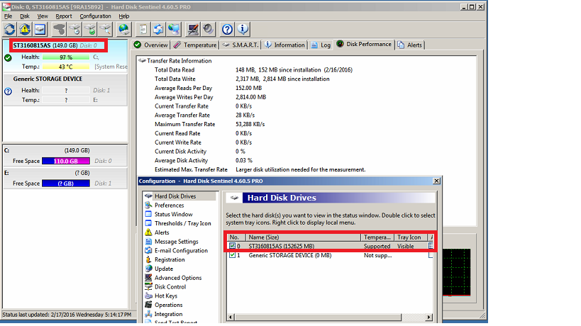The width and height of the screenshot is (581, 326).
Task: Switch to the Information tab
Action: tap(284, 45)
